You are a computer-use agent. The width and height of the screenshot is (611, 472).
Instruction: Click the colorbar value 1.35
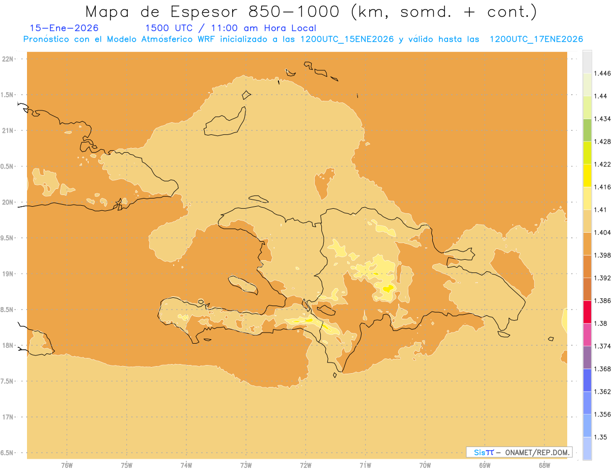601,437
